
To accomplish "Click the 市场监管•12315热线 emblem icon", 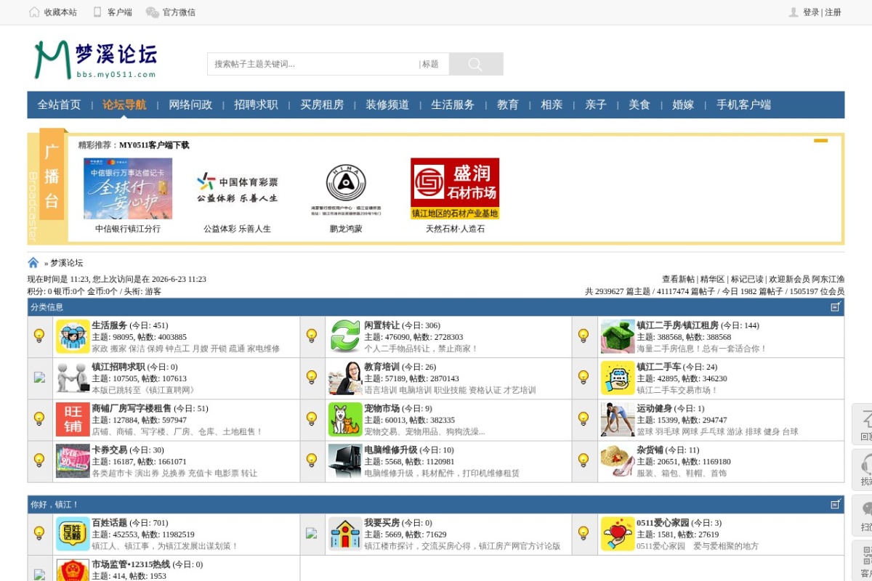I will coord(73,570).
